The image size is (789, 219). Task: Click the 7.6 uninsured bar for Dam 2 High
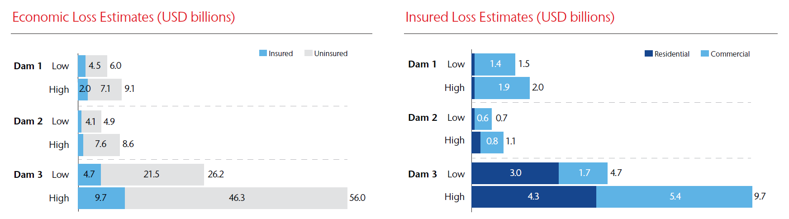tap(101, 144)
